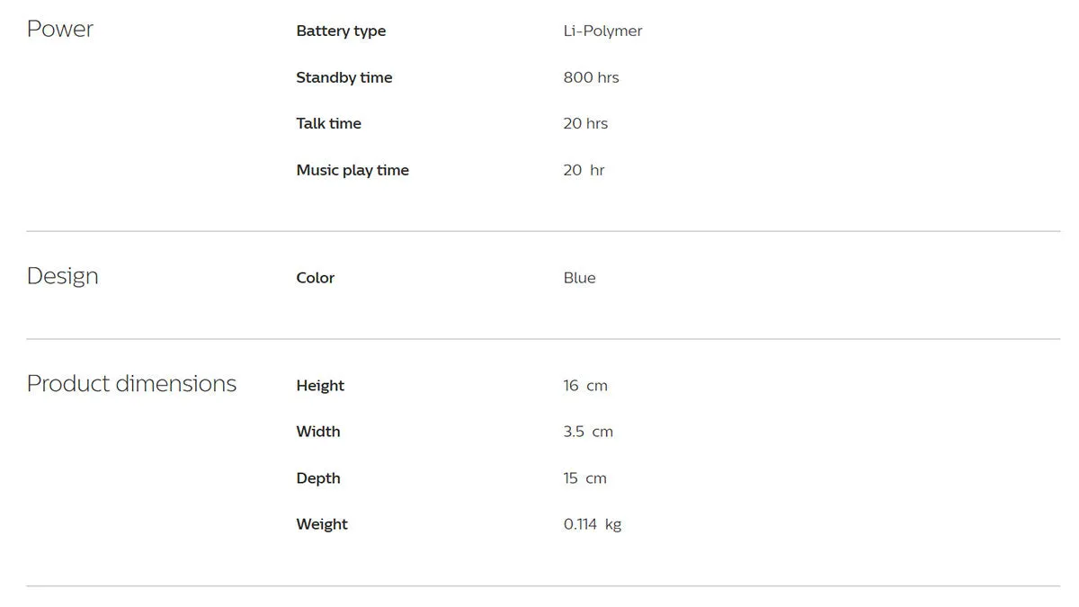Click the 800 hrs value
Image resolution: width=1079 pixels, height=607 pixels.
point(591,77)
